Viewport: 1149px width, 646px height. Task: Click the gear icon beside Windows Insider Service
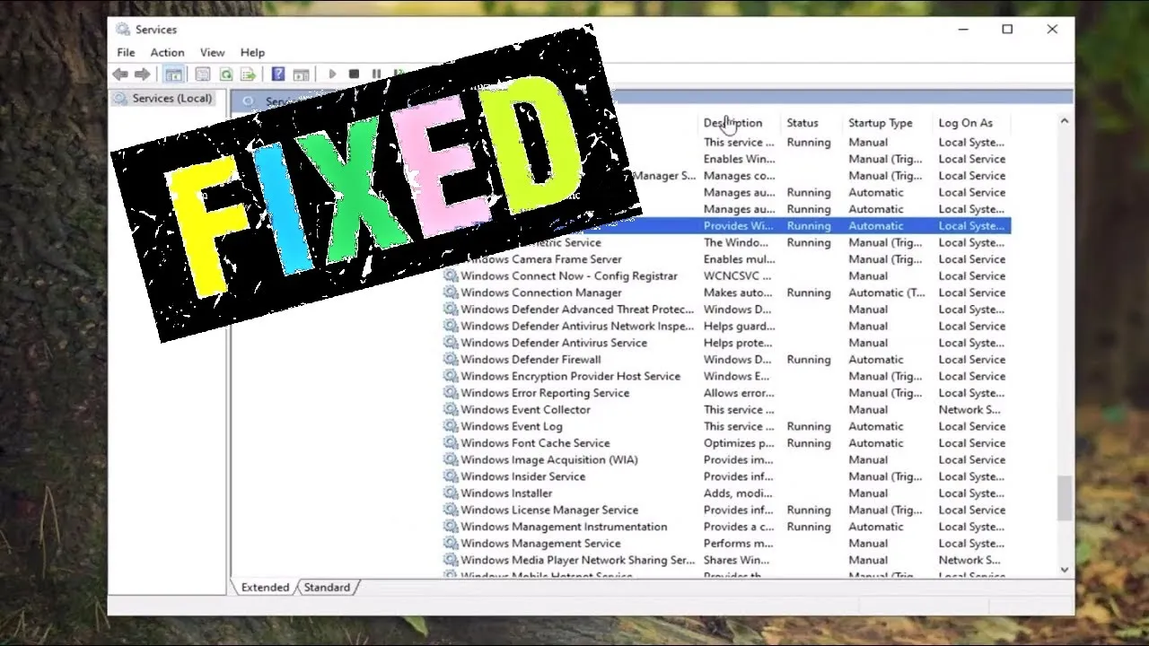click(451, 476)
